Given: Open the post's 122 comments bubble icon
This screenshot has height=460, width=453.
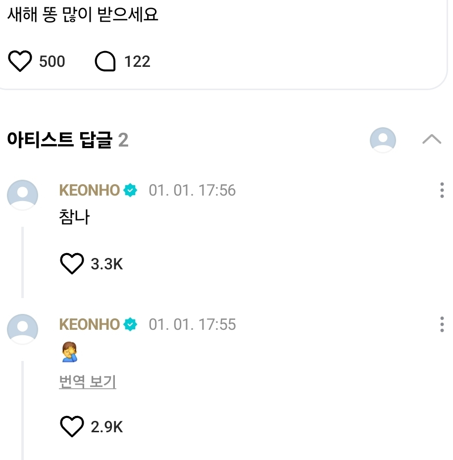Looking at the screenshot, I should 105,62.
